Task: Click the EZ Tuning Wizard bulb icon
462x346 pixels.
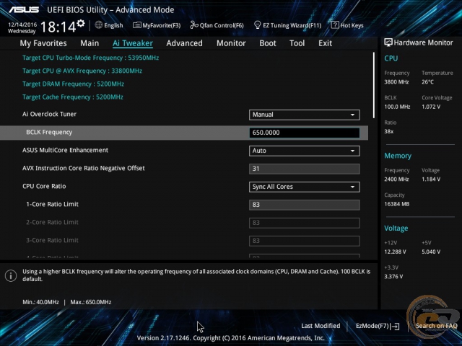Action: tap(257, 25)
